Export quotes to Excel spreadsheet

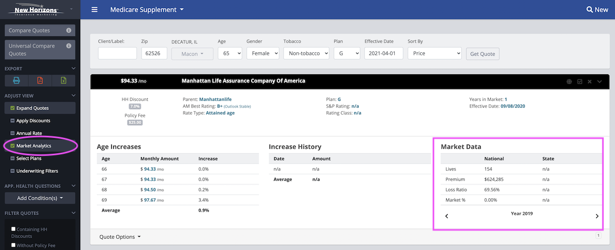[x=64, y=80]
